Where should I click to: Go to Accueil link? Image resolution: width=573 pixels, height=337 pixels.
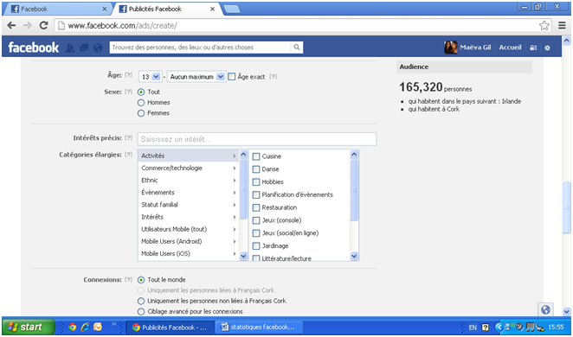pyautogui.click(x=510, y=48)
